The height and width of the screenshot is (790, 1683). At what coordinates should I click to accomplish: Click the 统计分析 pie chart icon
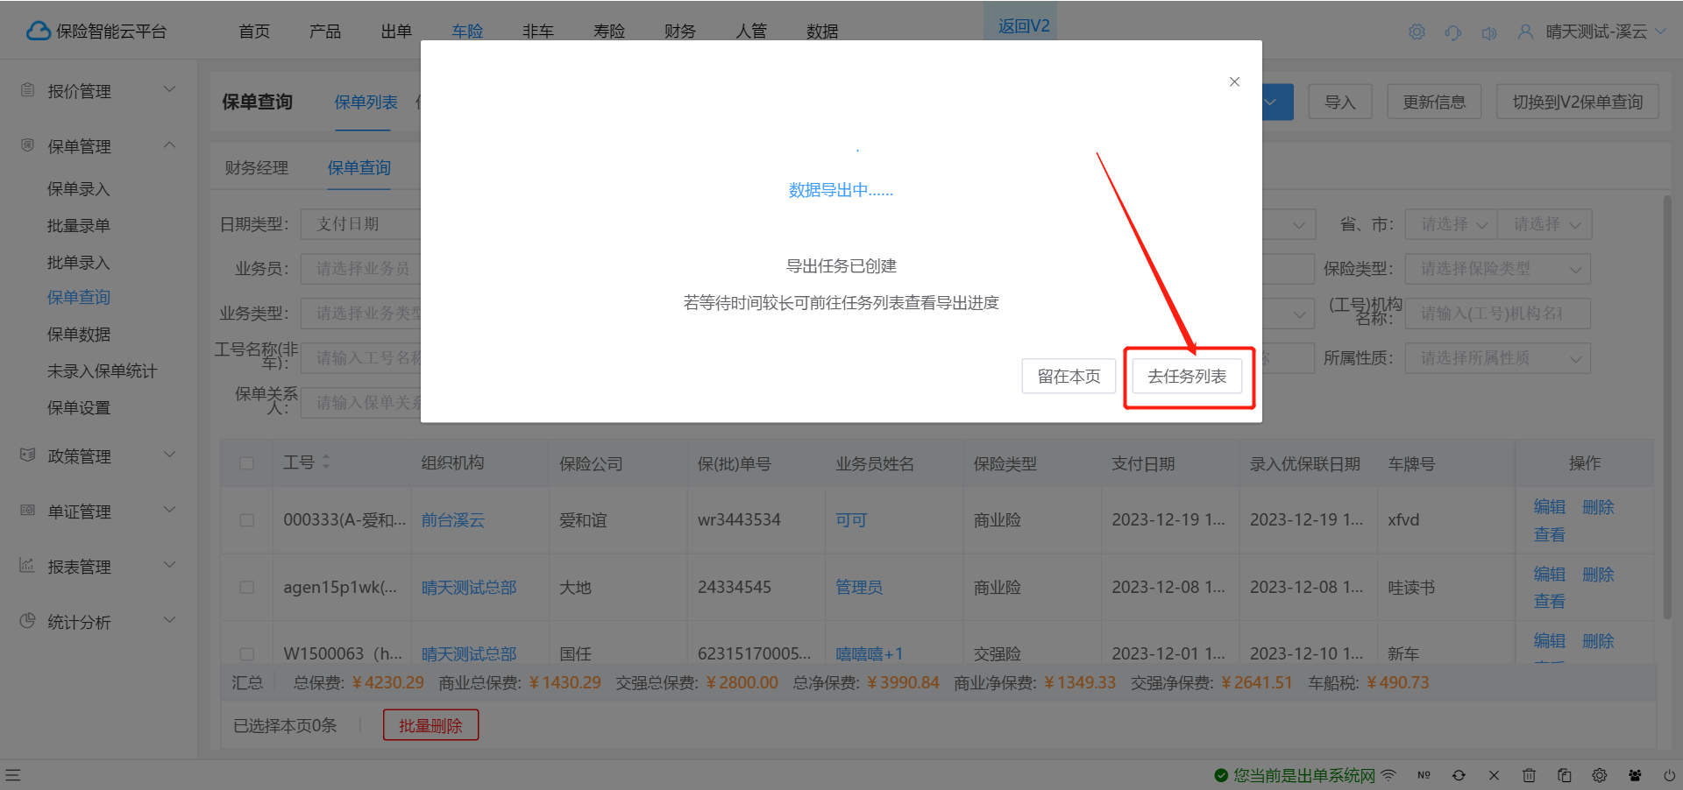pyautogui.click(x=27, y=621)
